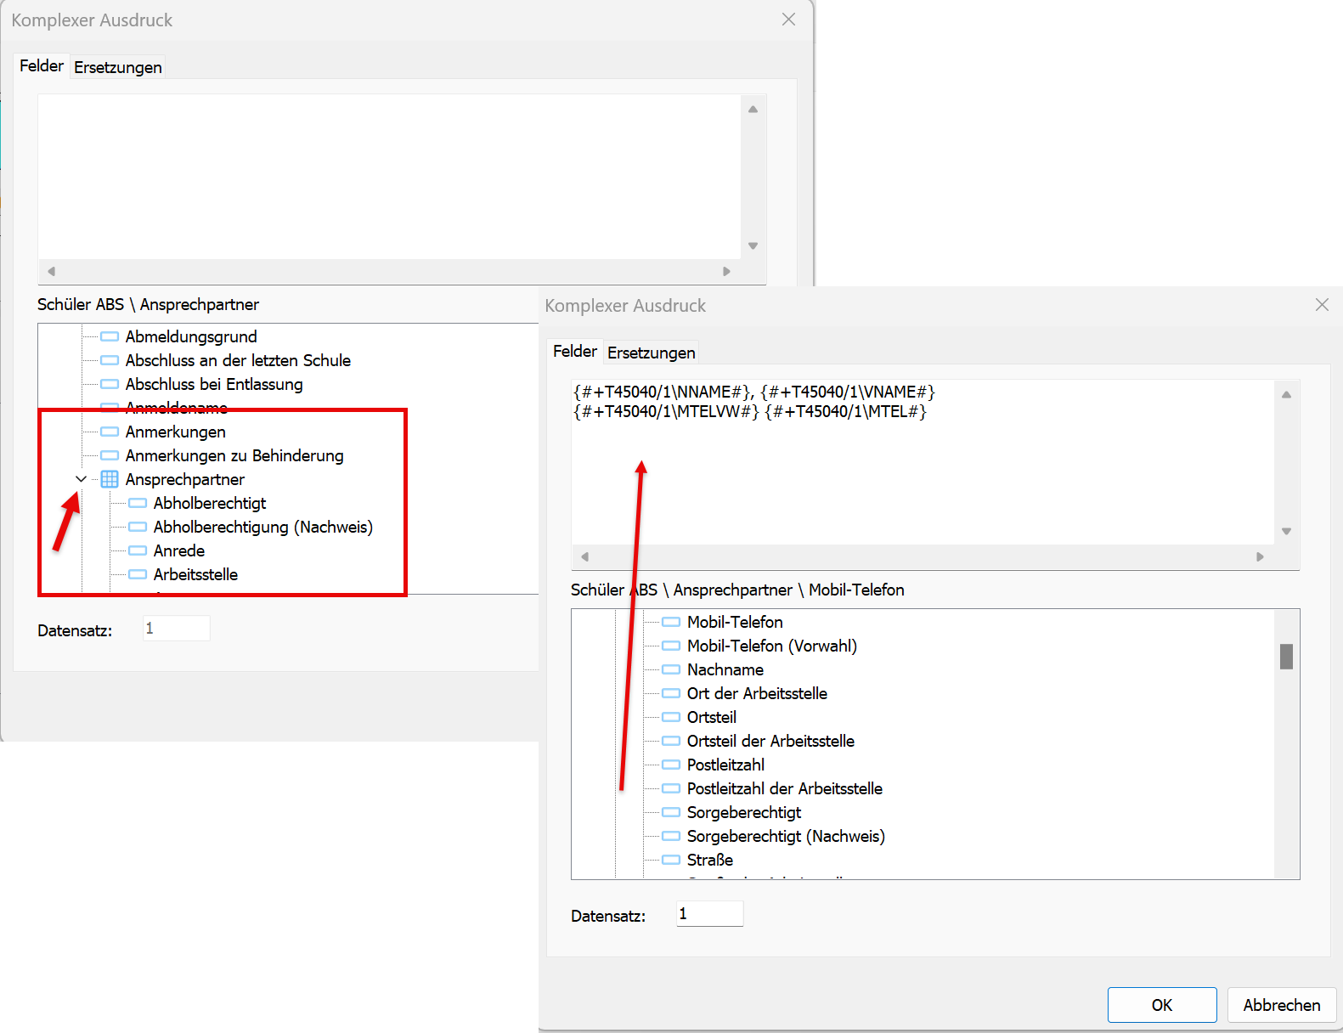Click the Ortsteil field icon

671,717
